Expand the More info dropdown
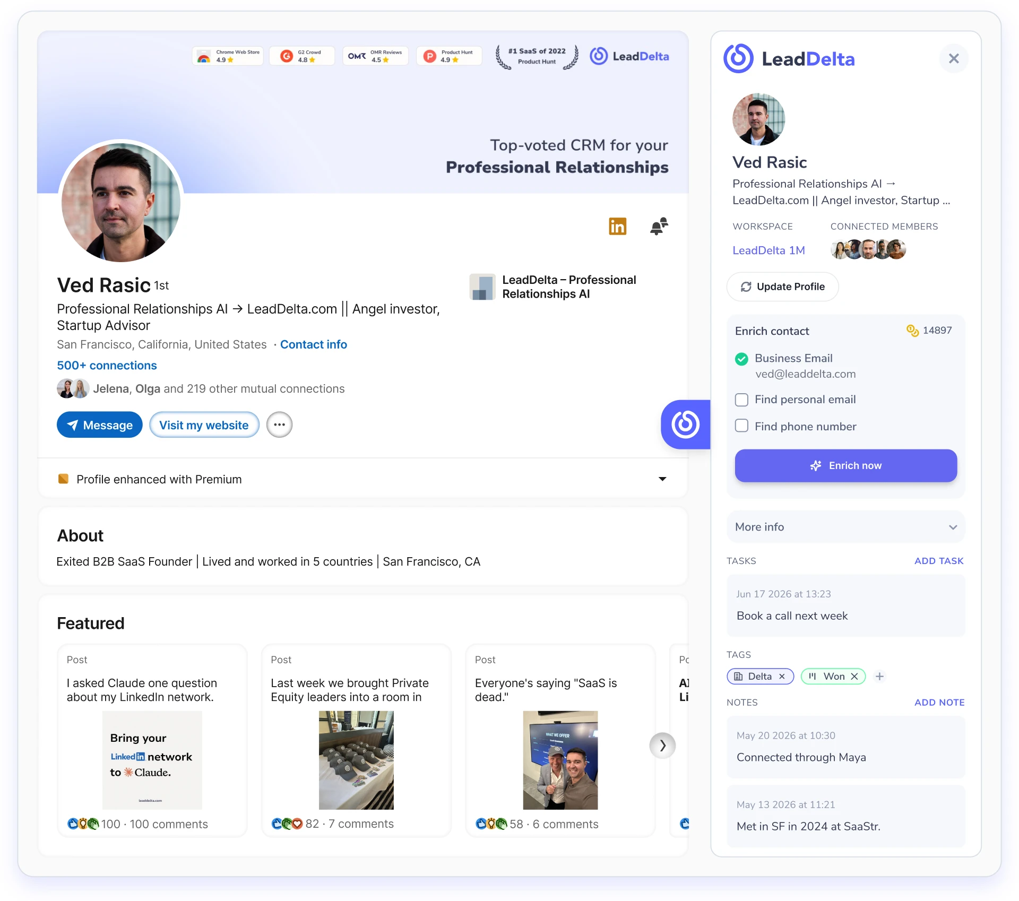 coord(845,527)
